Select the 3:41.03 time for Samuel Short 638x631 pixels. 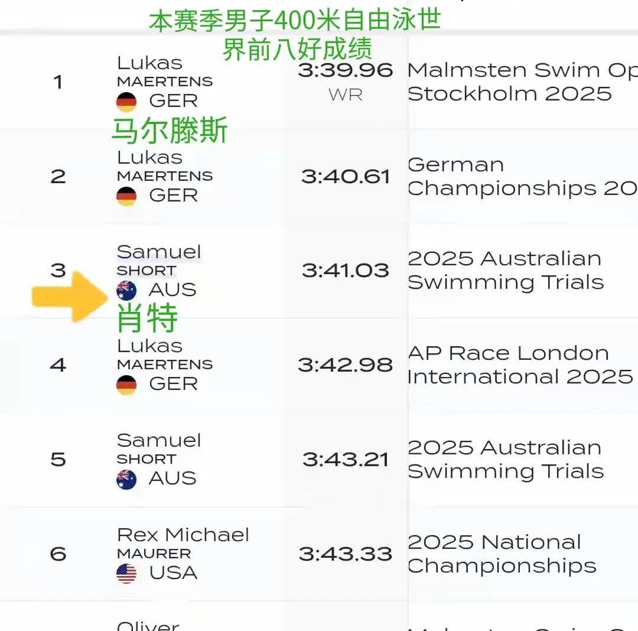coord(346,271)
